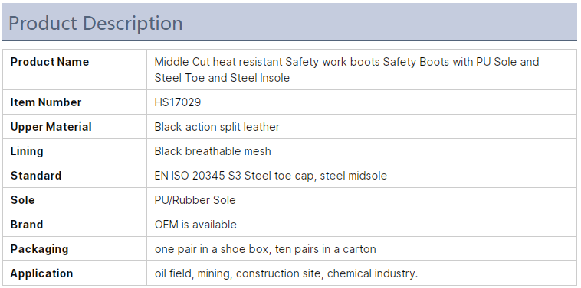The height and width of the screenshot is (288, 581).
Task: Click the EN ISO 20345 S3 standard text
Action: pyautogui.click(x=271, y=176)
